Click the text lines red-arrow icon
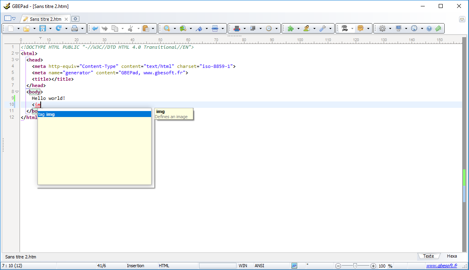 click(x=237, y=28)
